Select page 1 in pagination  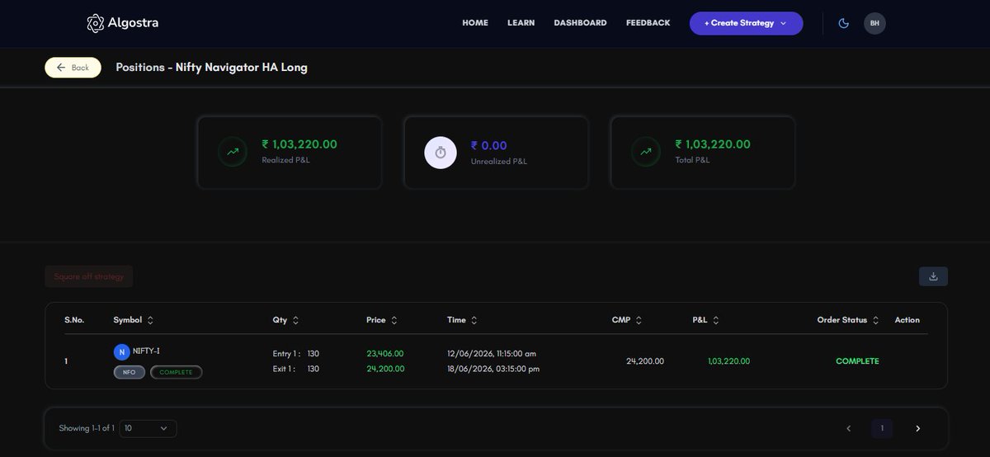point(882,428)
